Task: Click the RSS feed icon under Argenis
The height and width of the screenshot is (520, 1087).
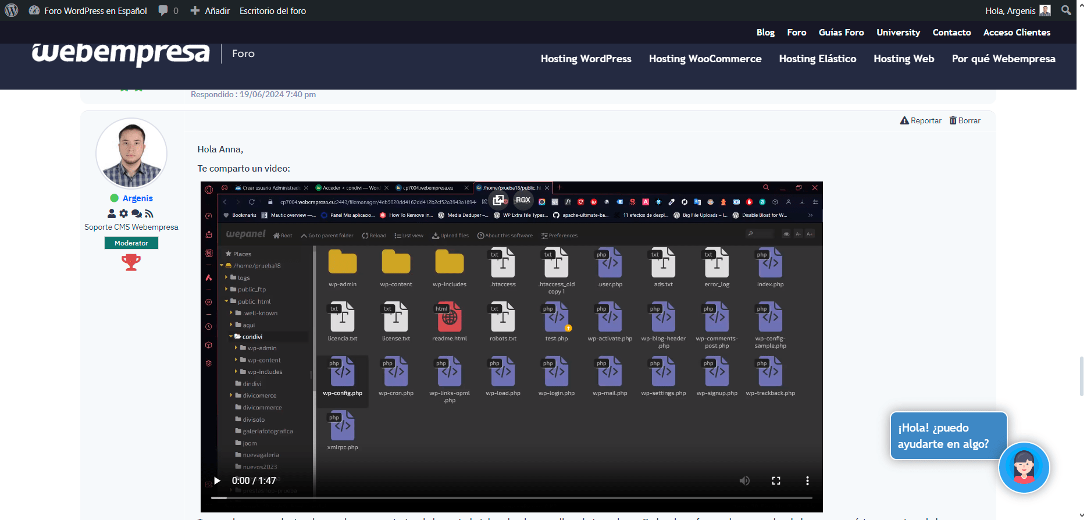Action: 149,214
